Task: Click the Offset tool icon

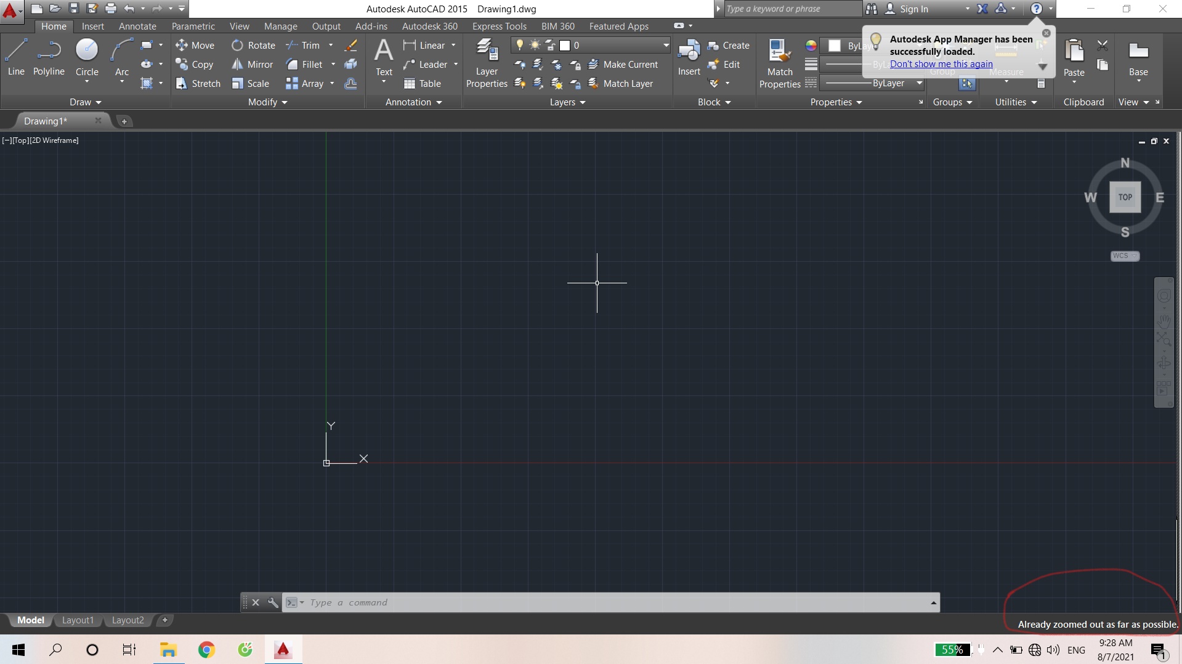Action: (x=351, y=84)
